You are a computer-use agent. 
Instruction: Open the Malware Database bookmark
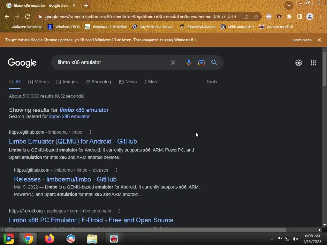(24, 27)
